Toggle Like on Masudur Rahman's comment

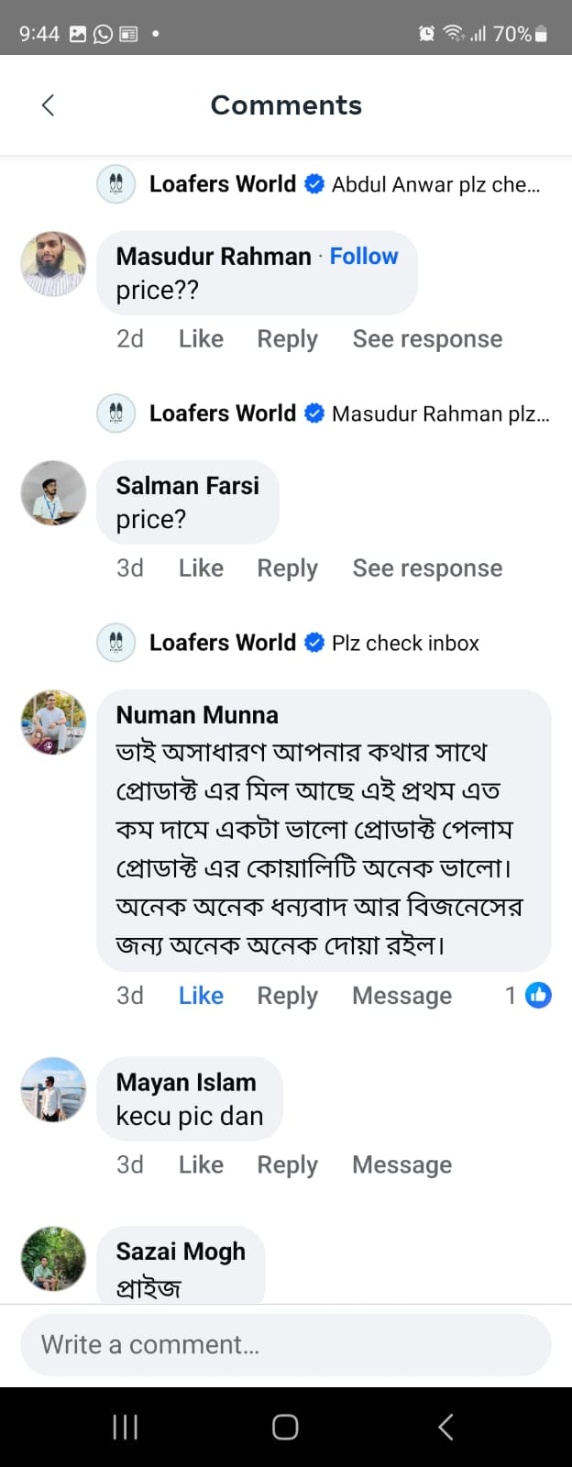pos(201,339)
